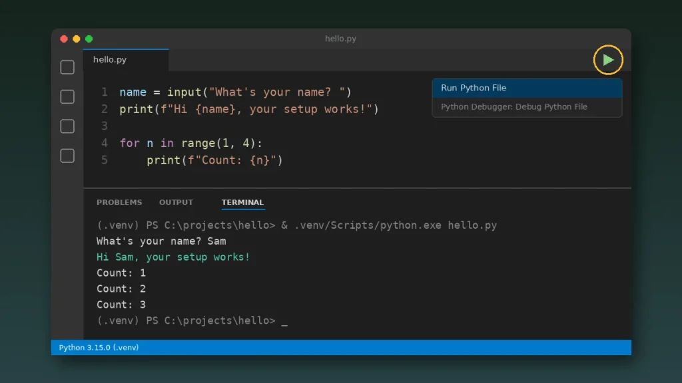
Task: Click terminal output 'Count: 2'
Action: point(121,289)
